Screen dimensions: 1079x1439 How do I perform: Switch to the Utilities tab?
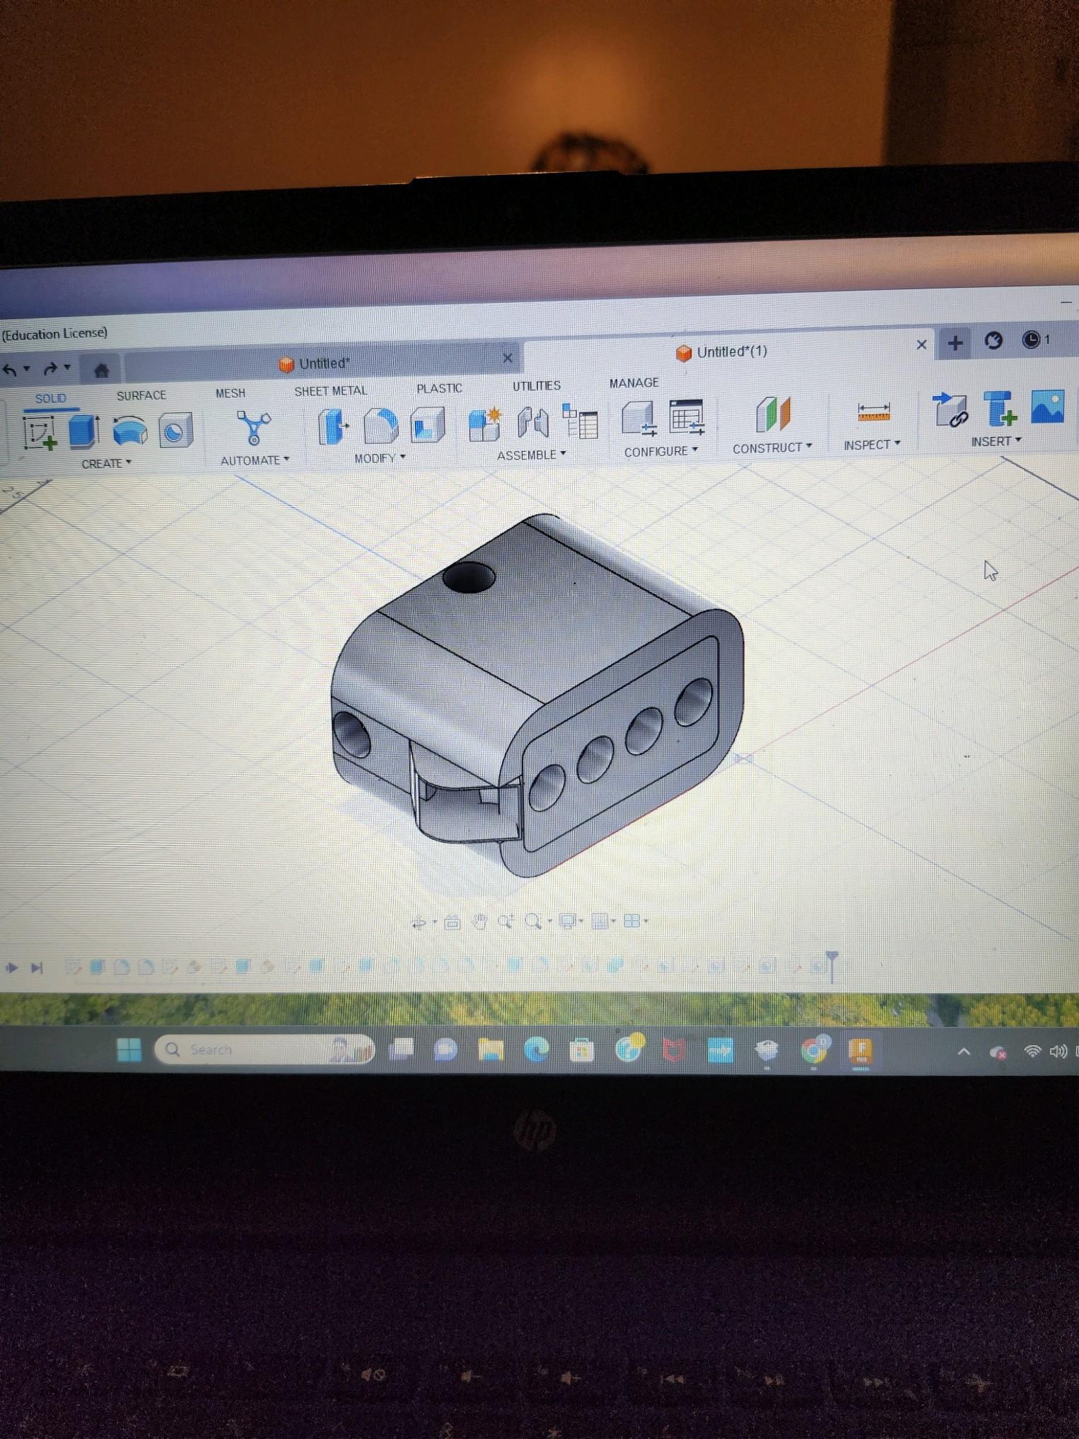click(537, 385)
